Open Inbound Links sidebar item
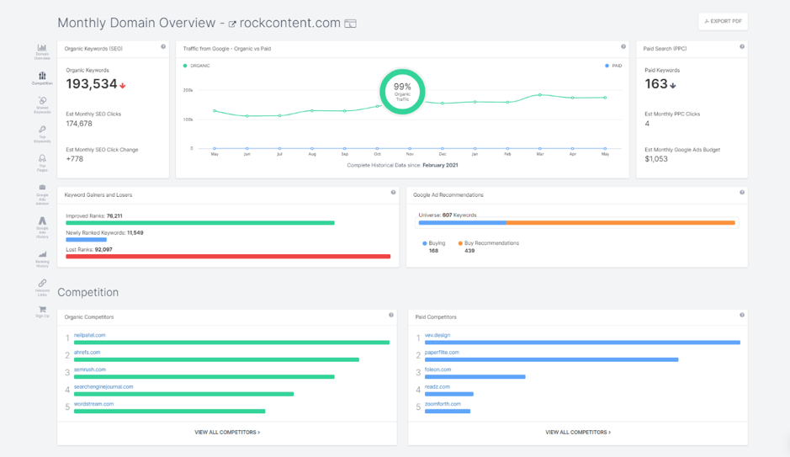The width and height of the screenshot is (790, 457). pyautogui.click(x=42, y=287)
